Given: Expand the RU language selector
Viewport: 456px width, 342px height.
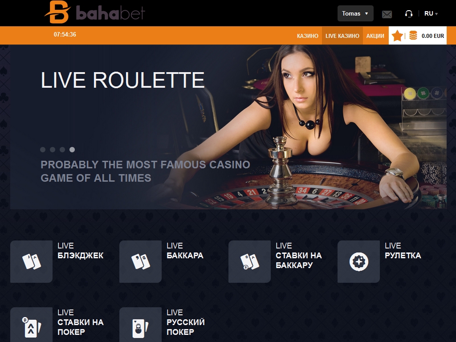Looking at the screenshot, I should 431,13.
